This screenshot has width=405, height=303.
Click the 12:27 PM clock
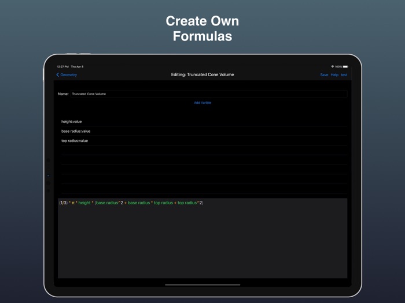pyautogui.click(x=62, y=66)
